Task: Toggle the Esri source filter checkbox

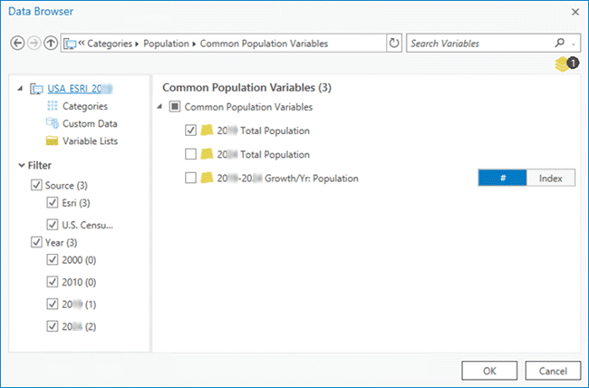Action: point(53,202)
